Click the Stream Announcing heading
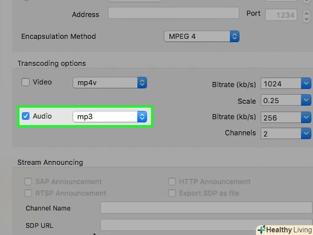313x235 pixels. coord(50,162)
